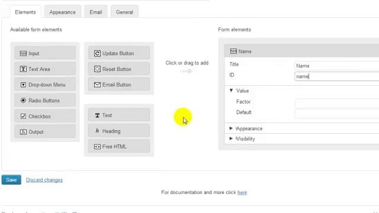Image resolution: width=379 pixels, height=213 pixels.
Task: Click the Free HTML code icon
Action: pyautogui.click(x=97, y=147)
